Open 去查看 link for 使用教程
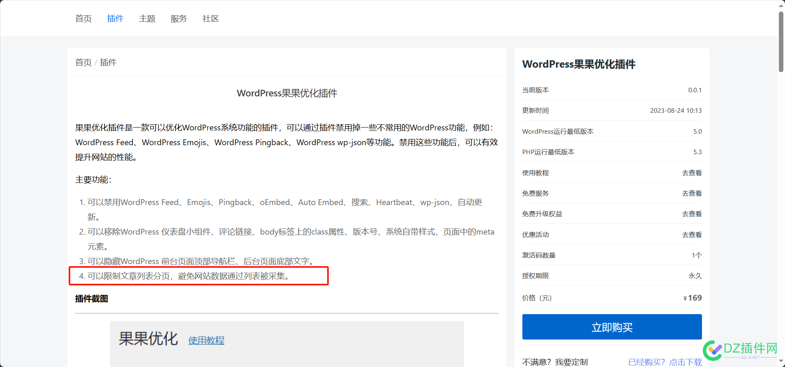The width and height of the screenshot is (785, 367). [x=692, y=173]
